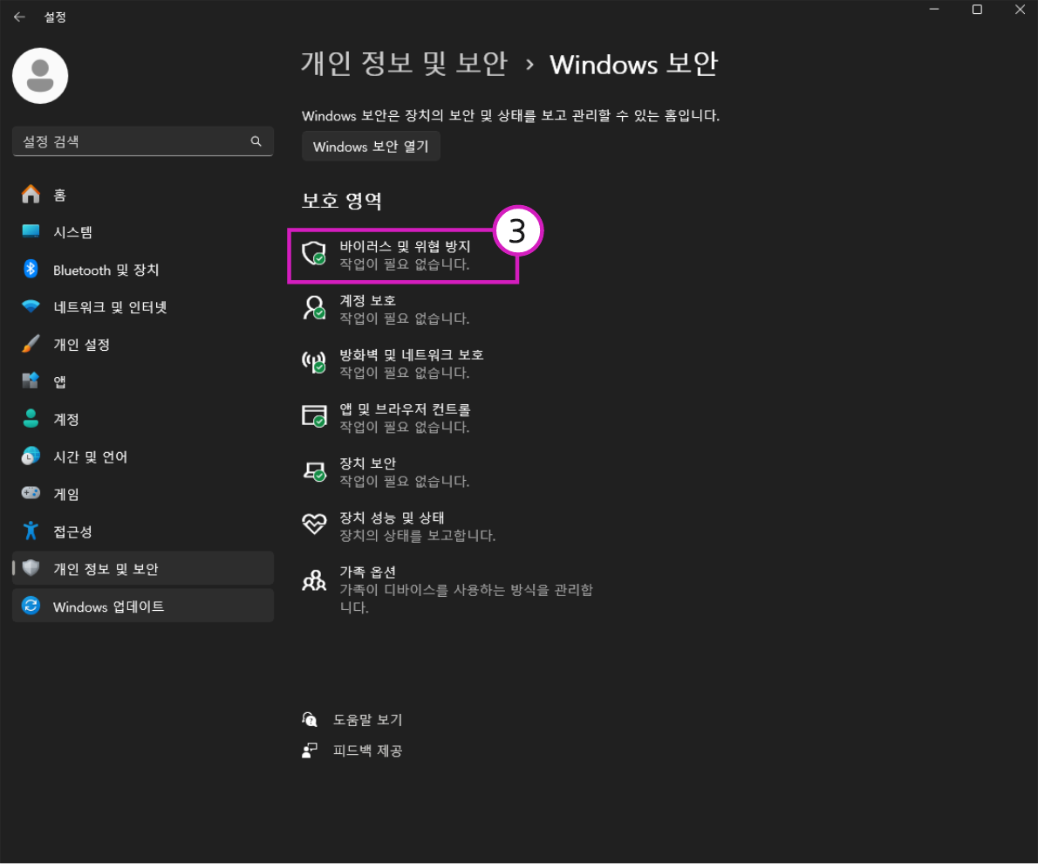This screenshot has height=864, width=1038.
Task: Click the family icon of 가족 옵션
Action: [314, 579]
